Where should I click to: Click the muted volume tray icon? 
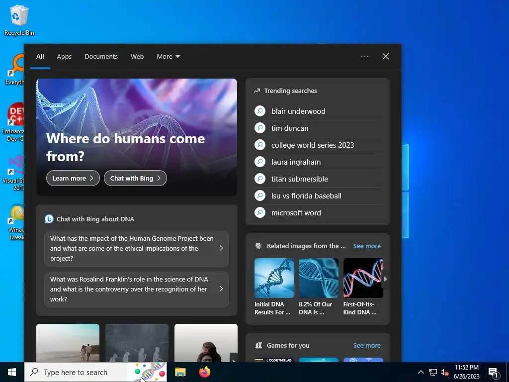click(444, 372)
